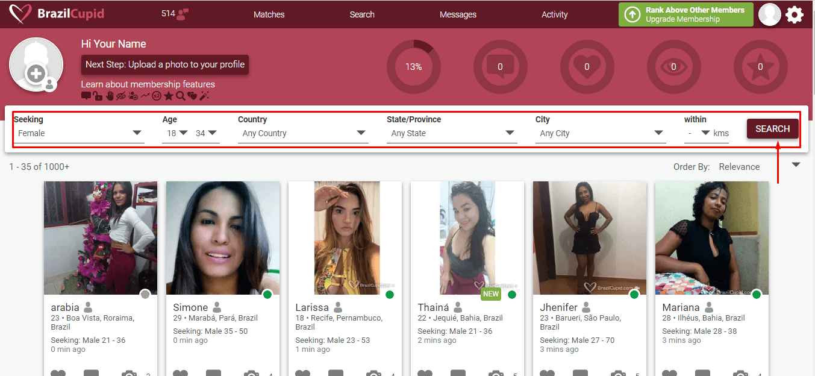Click the trending line membership feature icon

[x=145, y=95]
